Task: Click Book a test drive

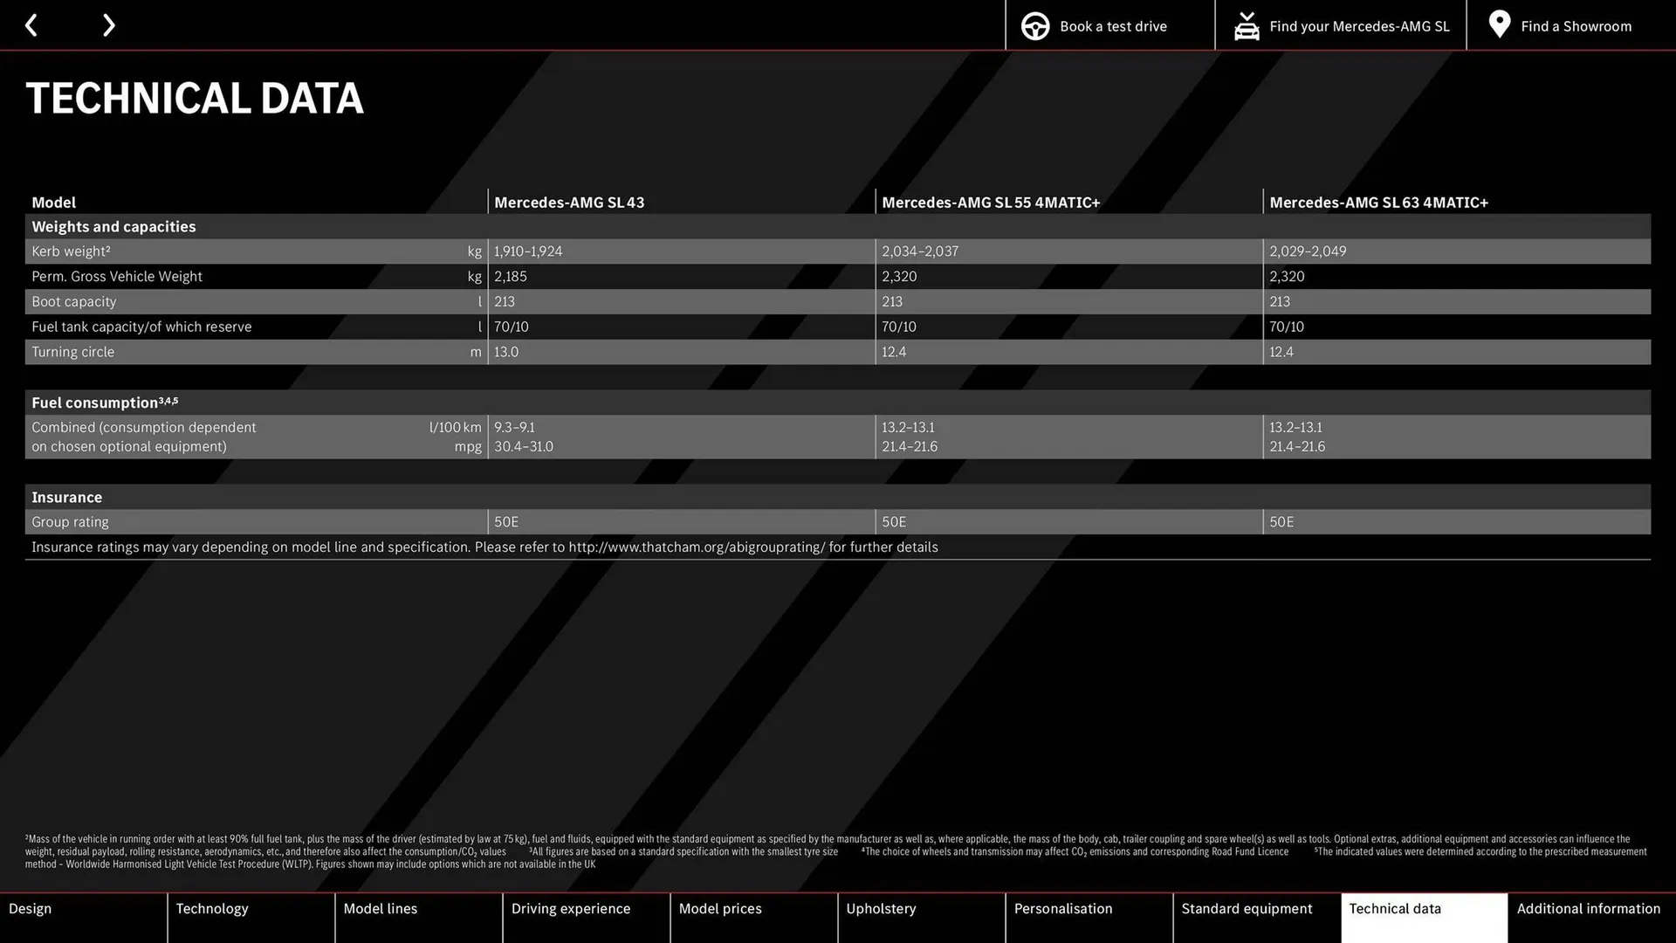Action: (1112, 25)
